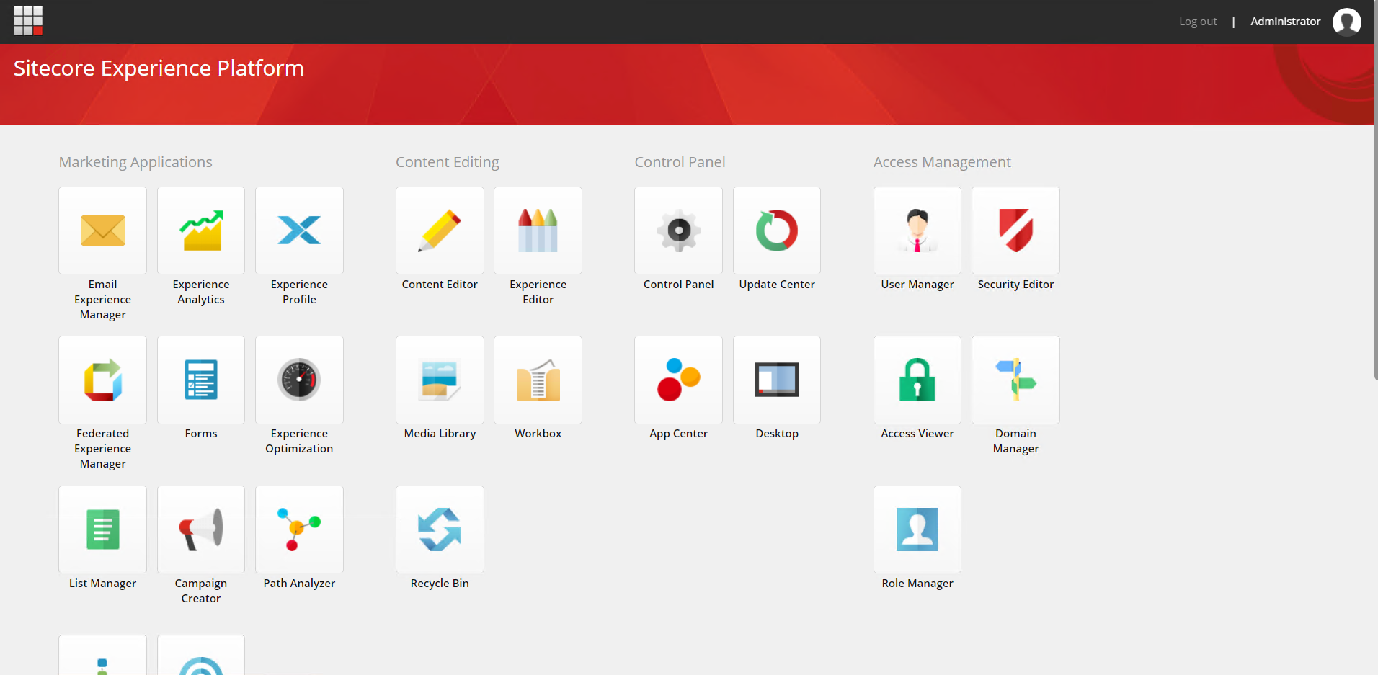Launch Access Viewer

pyautogui.click(x=917, y=380)
